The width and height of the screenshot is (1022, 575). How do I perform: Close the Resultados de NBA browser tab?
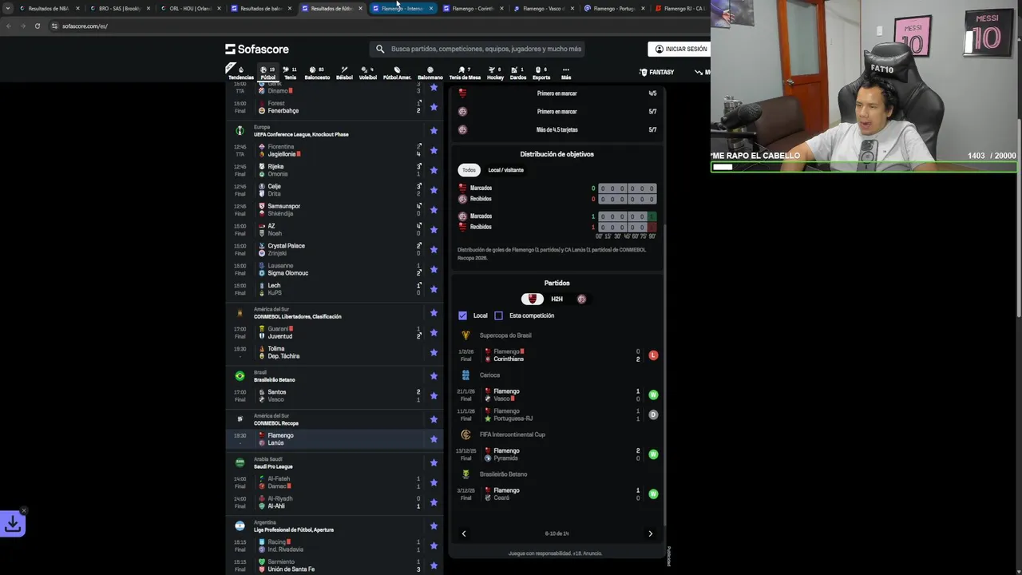(x=77, y=8)
